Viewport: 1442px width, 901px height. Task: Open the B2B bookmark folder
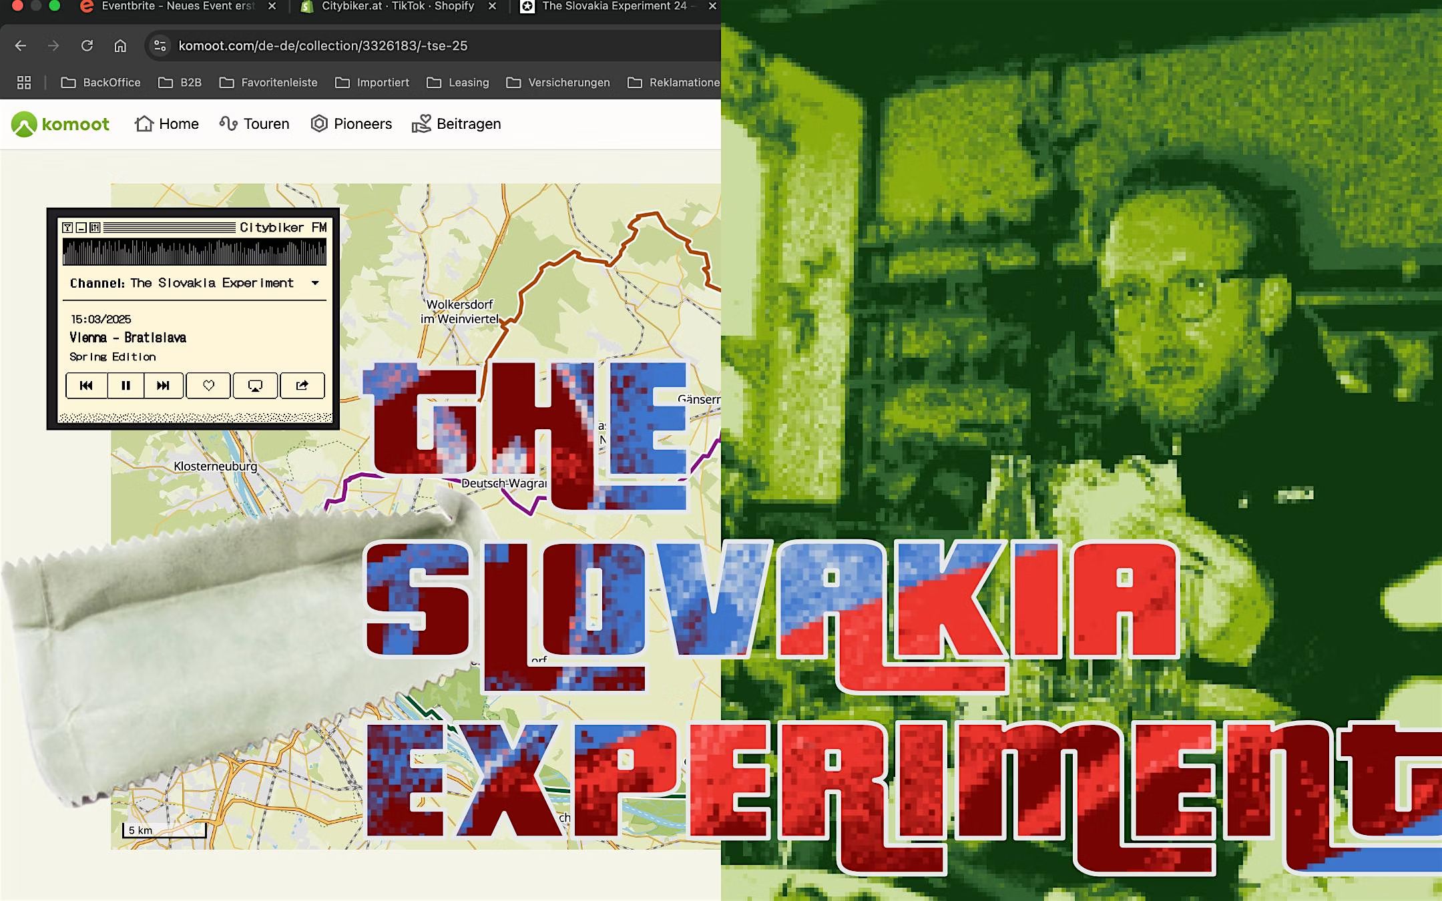(180, 82)
